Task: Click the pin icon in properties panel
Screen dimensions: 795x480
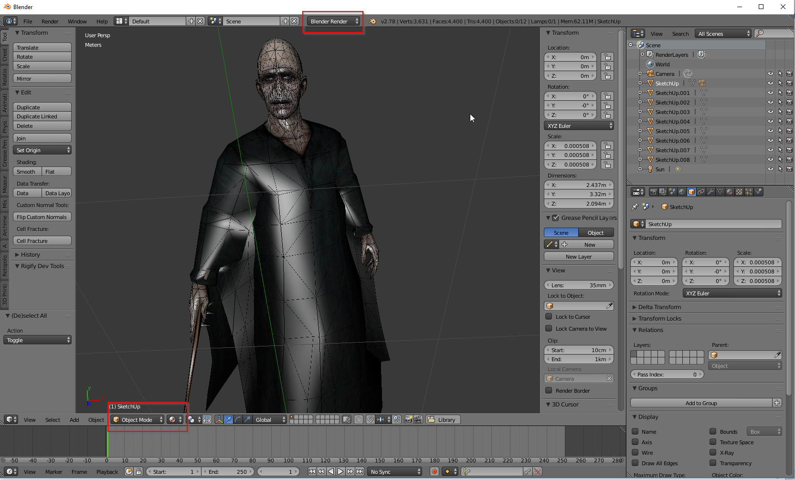Action: point(635,207)
